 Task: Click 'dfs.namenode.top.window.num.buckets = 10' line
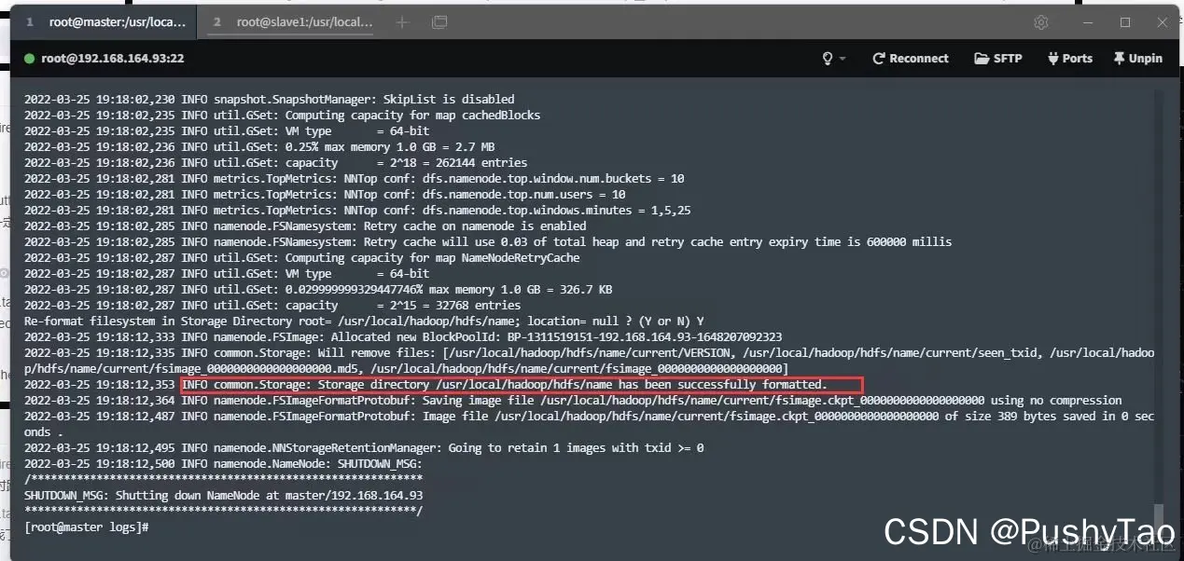click(x=354, y=178)
